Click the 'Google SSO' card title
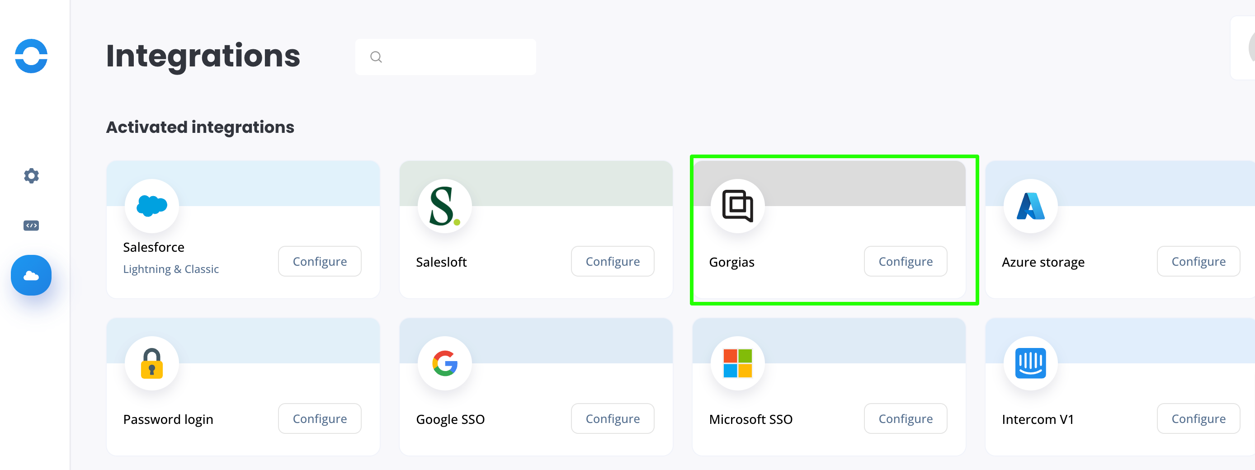The width and height of the screenshot is (1255, 470). pyautogui.click(x=450, y=420)
